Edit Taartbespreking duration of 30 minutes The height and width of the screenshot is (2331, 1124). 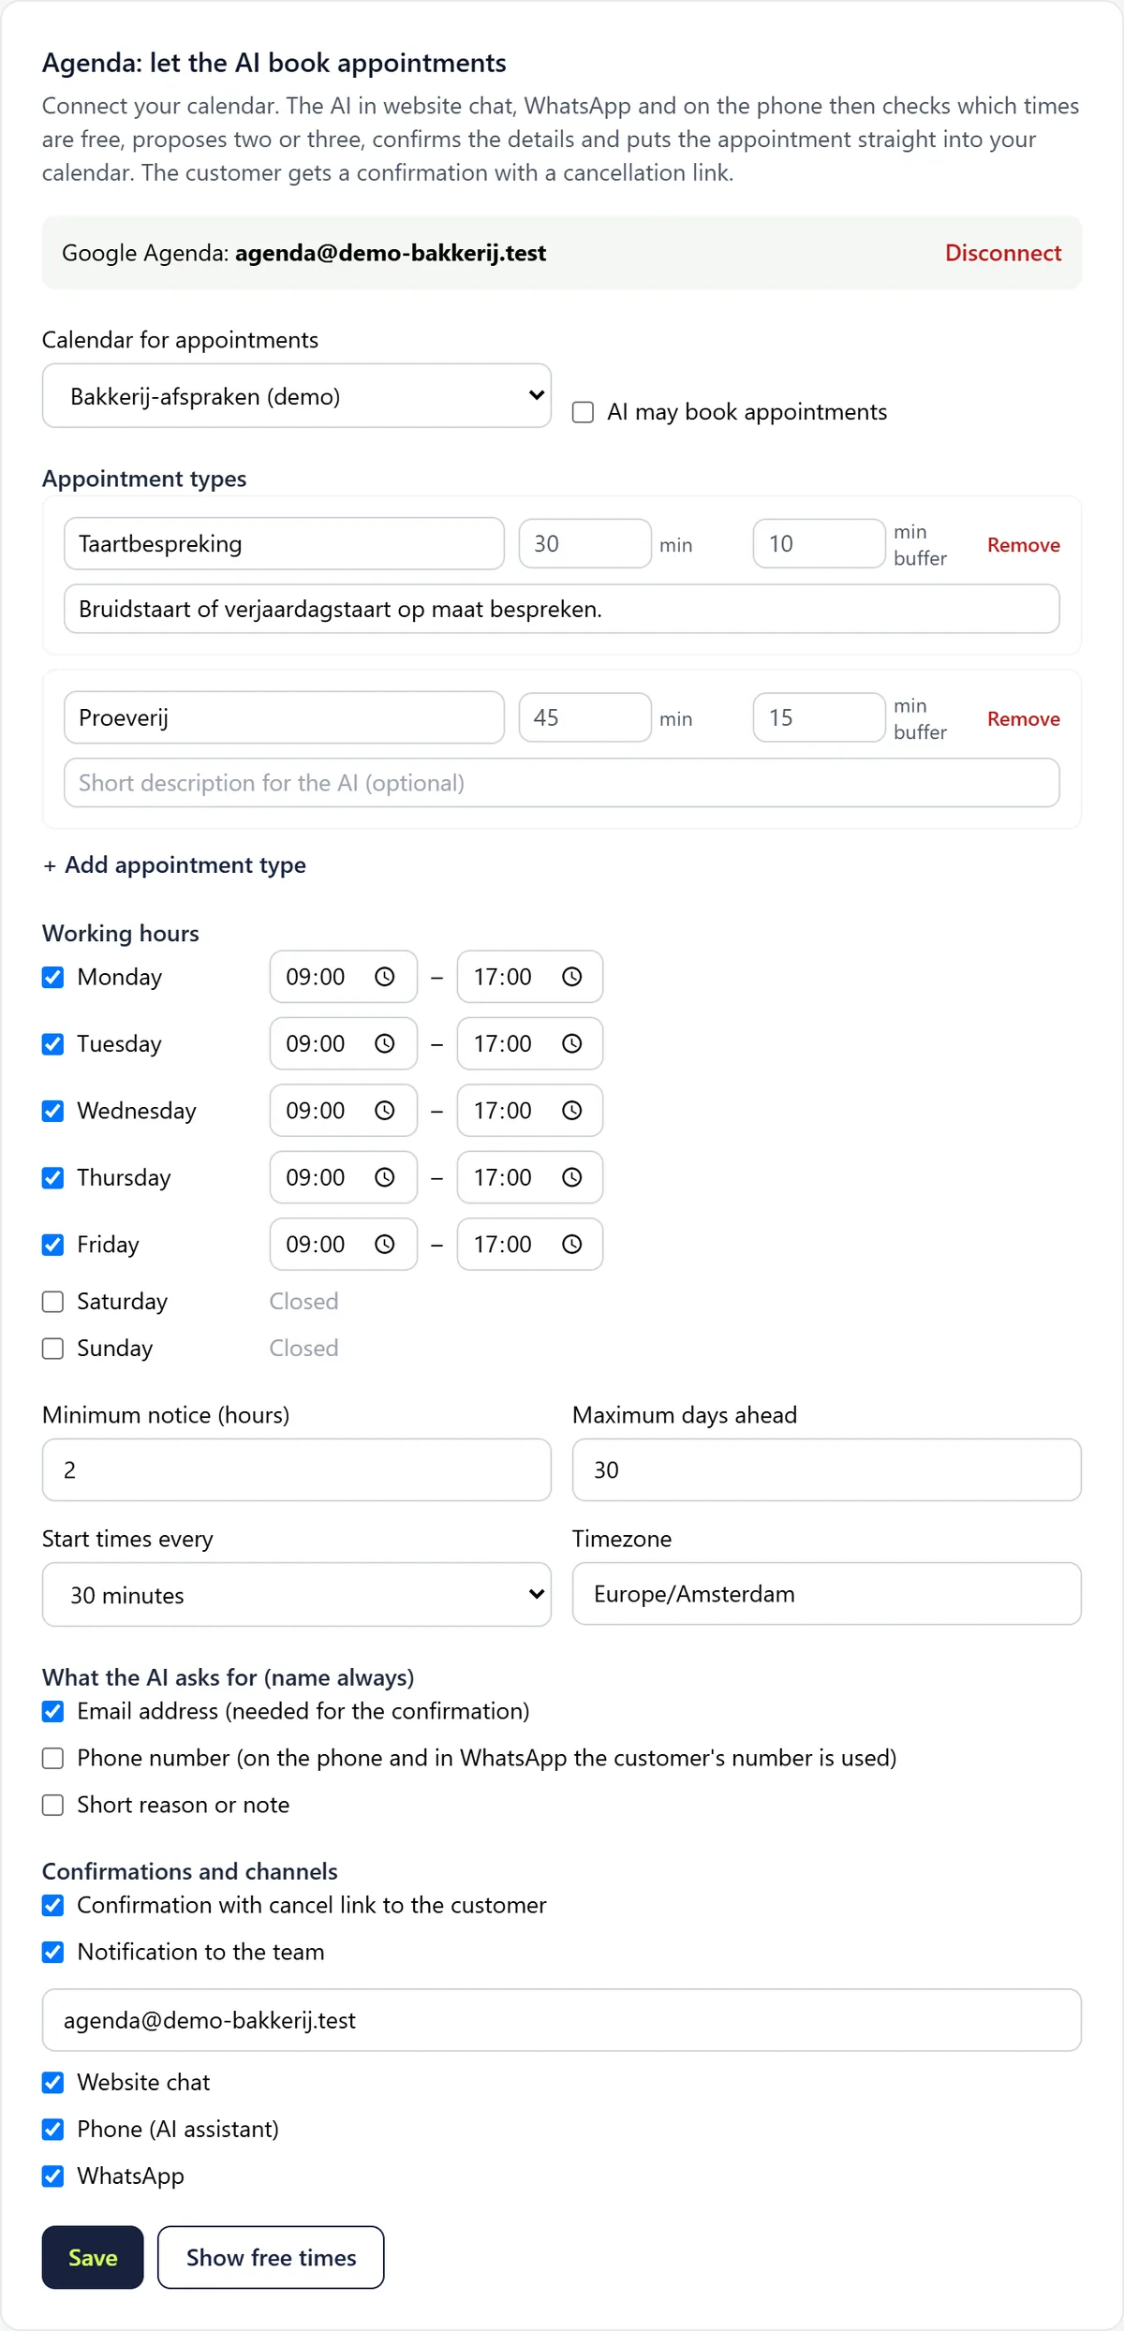tap(585, 544)
